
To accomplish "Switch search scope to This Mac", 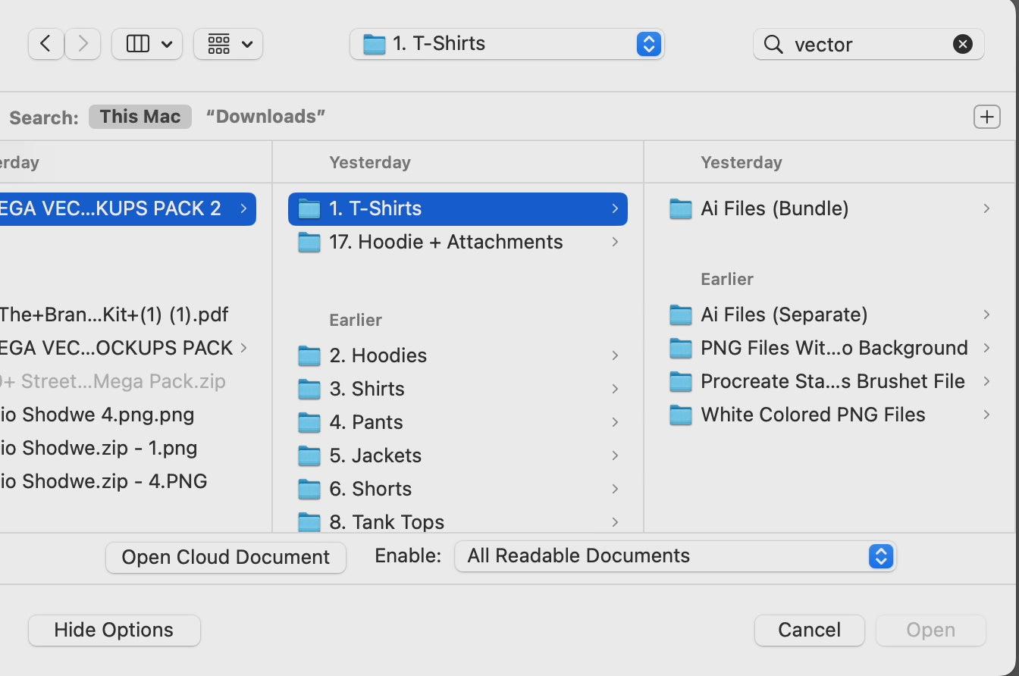I will point(140,117).
